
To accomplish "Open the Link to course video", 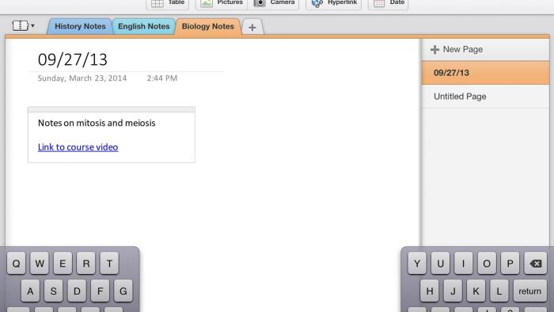I will click(78, 147).
